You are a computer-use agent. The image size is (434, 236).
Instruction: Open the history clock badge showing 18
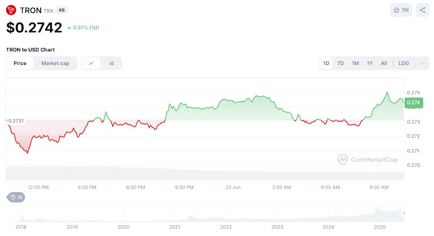(16, 197)
